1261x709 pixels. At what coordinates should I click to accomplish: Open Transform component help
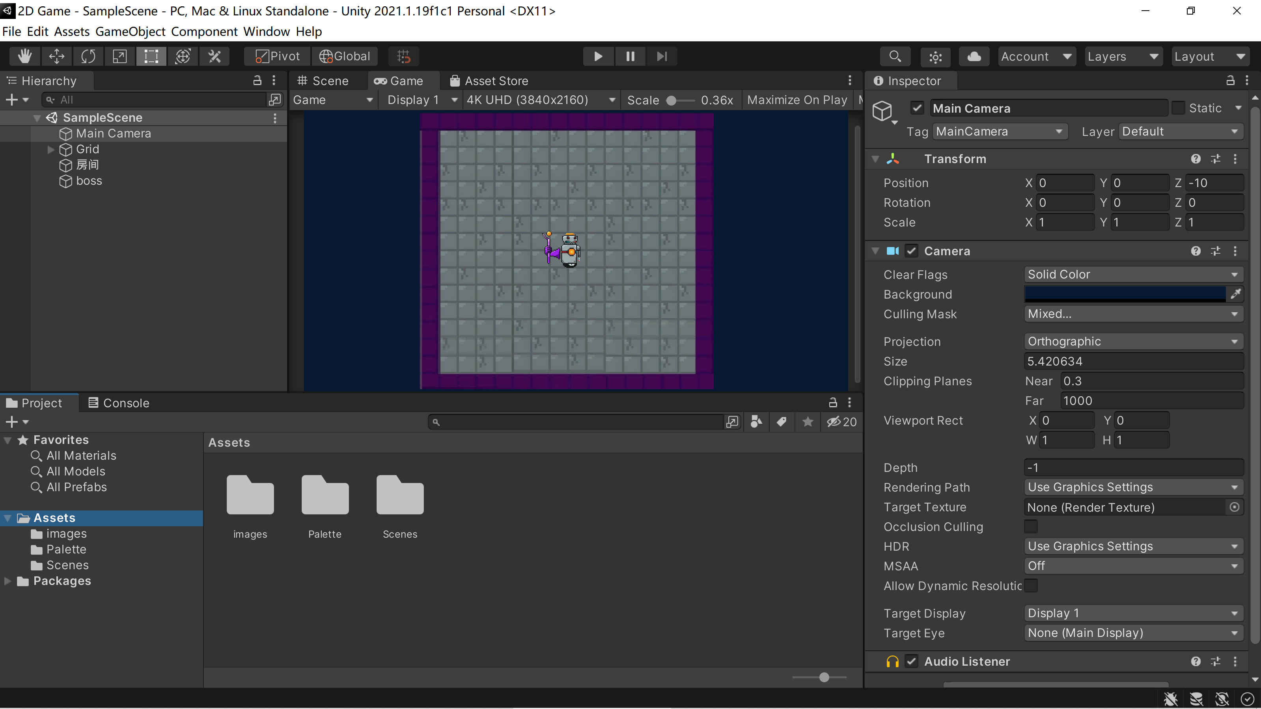click(x=1196, y=159)
